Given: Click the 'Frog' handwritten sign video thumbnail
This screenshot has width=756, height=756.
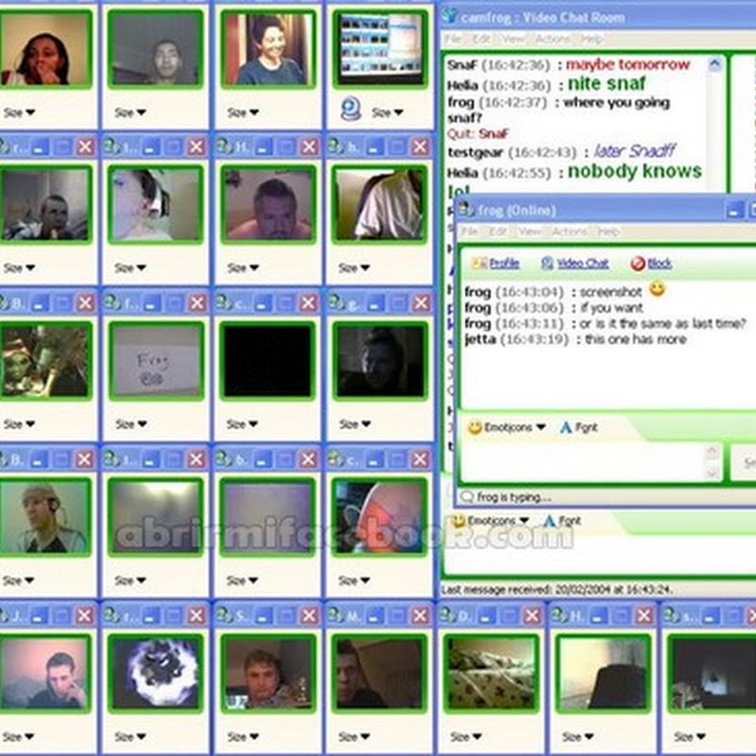Looking at the screenshot, I should (x=156, y=361).
